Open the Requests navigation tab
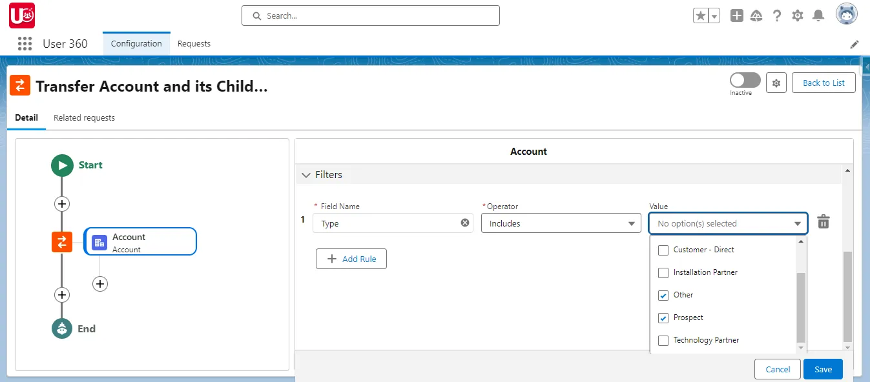Viewport: 870px width, 382px height. click(x=194, y=43)
